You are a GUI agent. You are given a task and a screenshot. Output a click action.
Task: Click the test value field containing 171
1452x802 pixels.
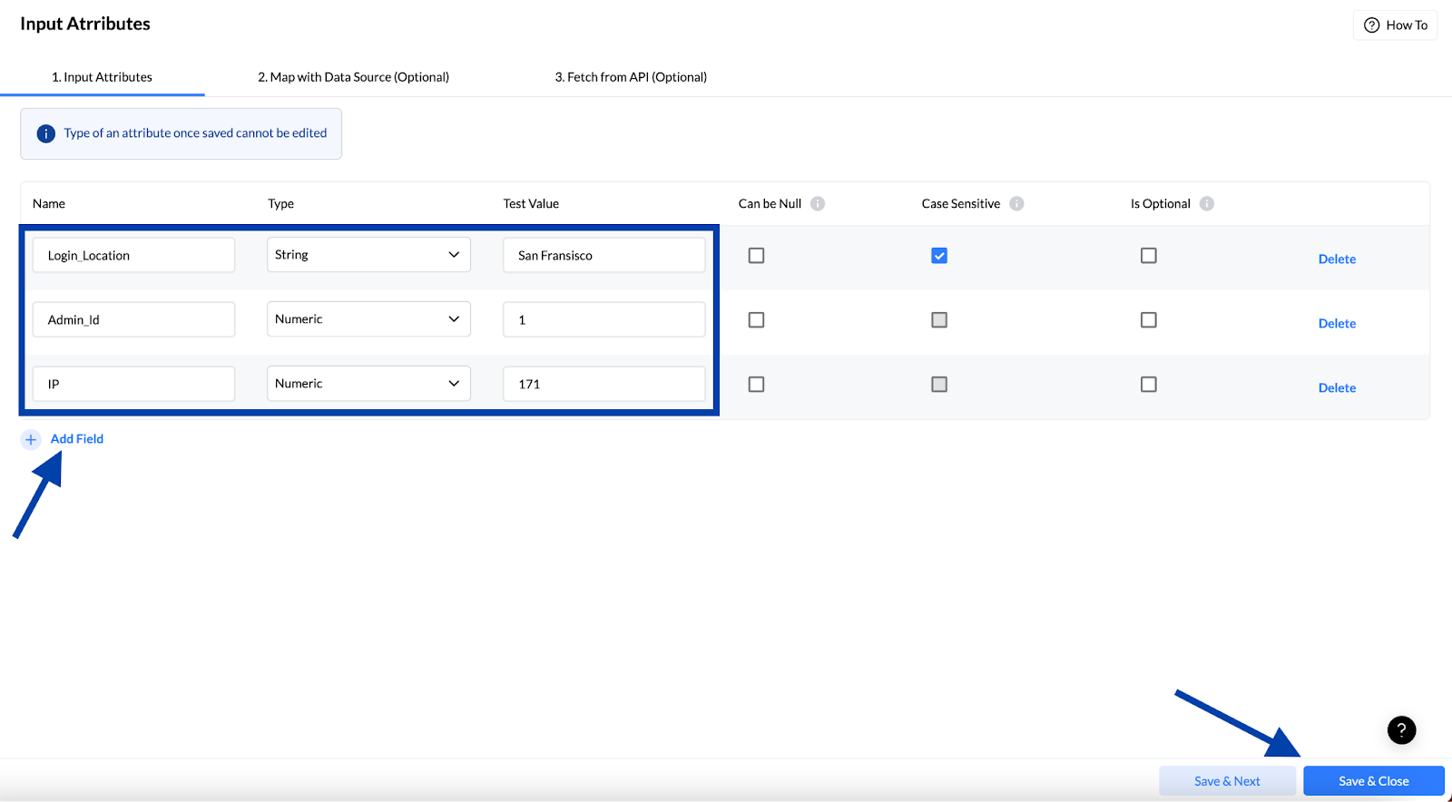point(604,385)
